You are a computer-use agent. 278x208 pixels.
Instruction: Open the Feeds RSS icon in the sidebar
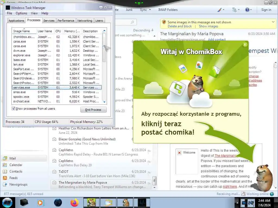pyautogui.click(x=5, y=178)
